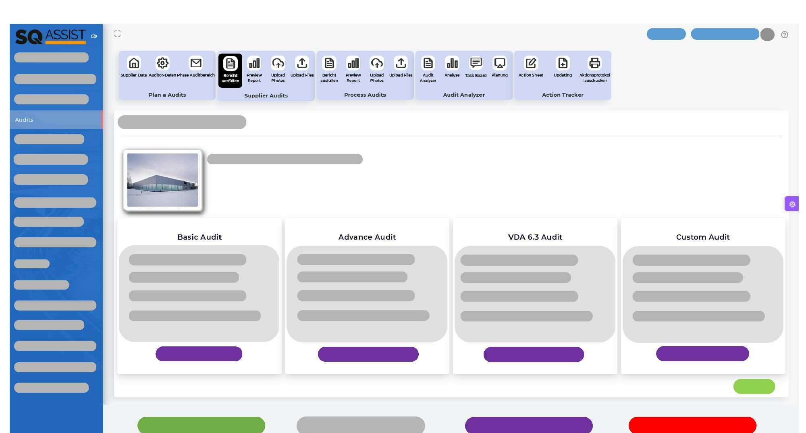Toggle fullscreen with the expand icon
Screen dimensions: 806x433
(x=117, y=33)
